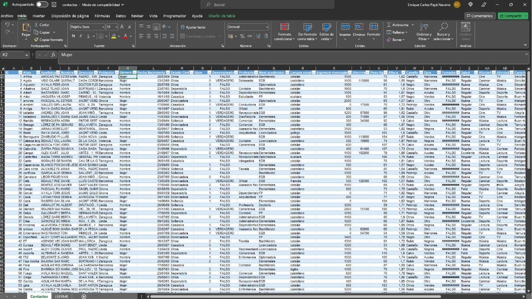Click the Buscar search box
The width and height of the screenshot is (532, 299).
pos(268,4)
